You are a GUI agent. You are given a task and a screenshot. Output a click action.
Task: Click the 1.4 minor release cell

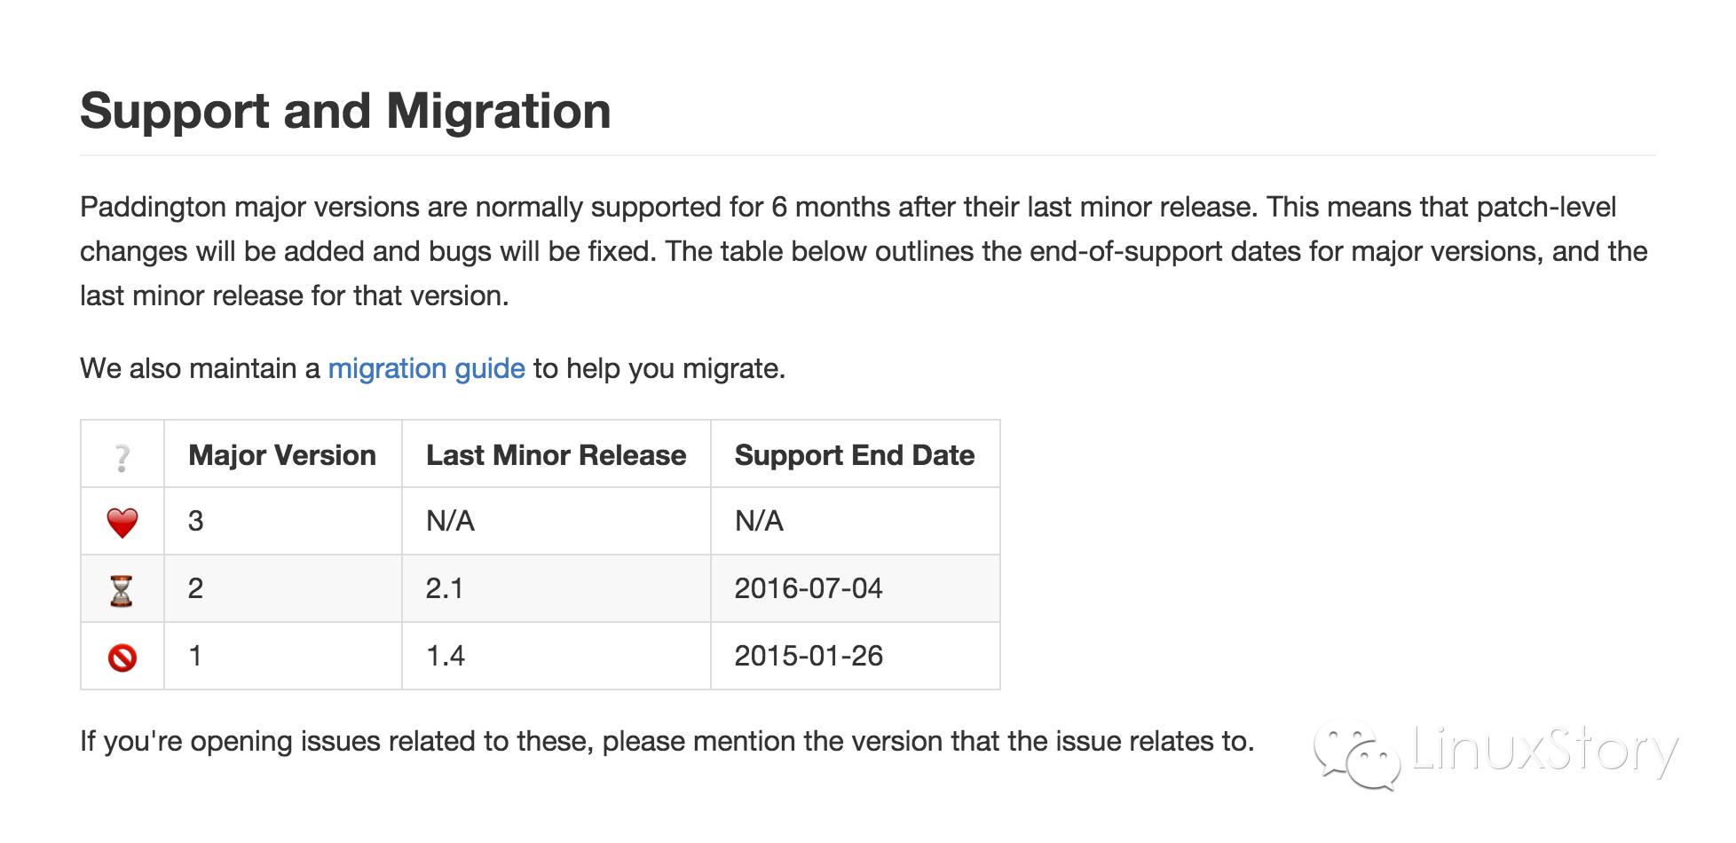point(446,656)
